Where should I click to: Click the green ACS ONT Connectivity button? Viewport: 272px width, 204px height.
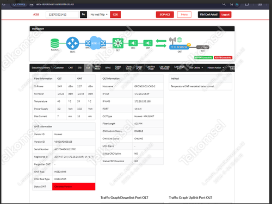click(203, 58)
